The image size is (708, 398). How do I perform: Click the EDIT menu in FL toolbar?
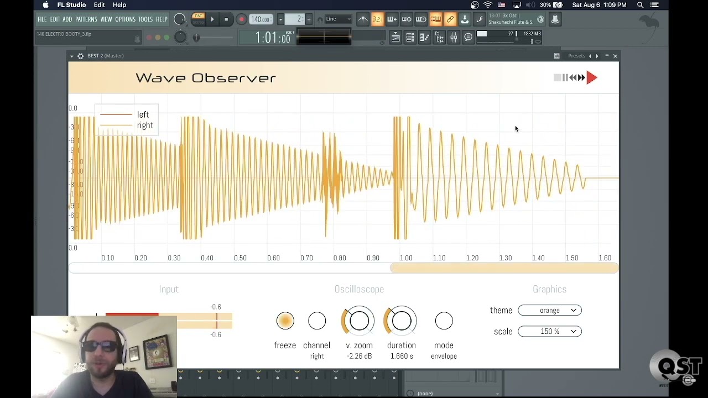tap(55, 19)
